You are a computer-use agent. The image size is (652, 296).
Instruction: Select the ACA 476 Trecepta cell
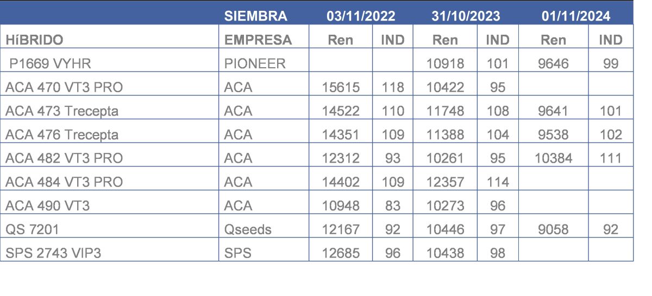click(61, 134)
